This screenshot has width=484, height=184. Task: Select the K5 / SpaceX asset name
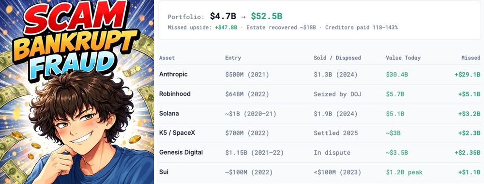tap(177, 133)
